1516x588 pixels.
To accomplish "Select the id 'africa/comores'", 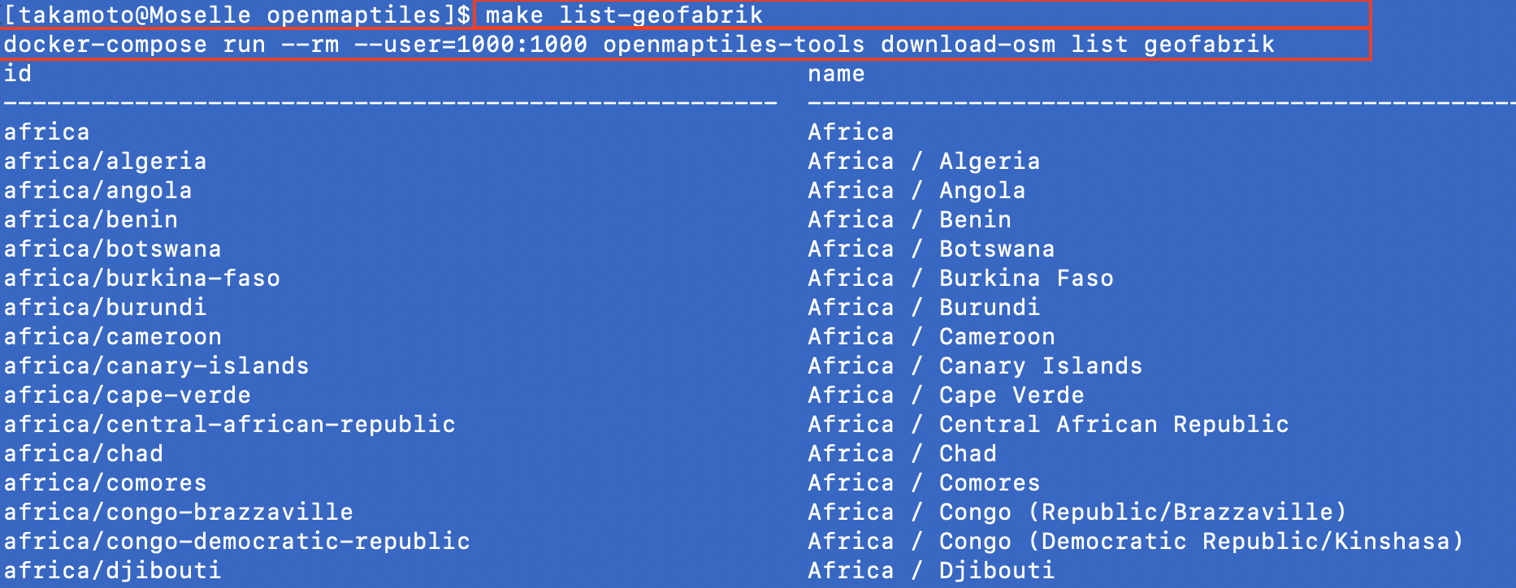I will pos(106,483).
